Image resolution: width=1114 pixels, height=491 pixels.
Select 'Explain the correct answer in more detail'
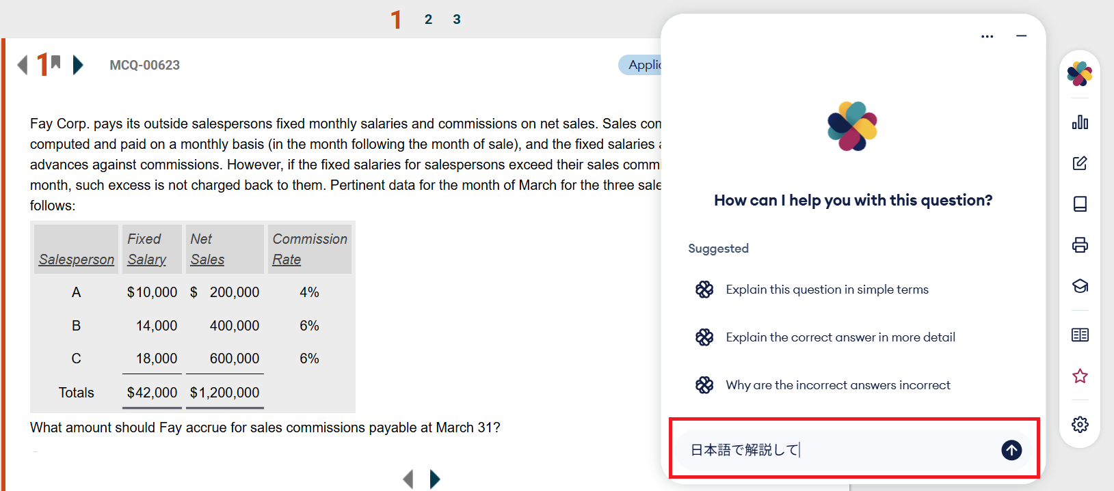click(x=840, y=337)
